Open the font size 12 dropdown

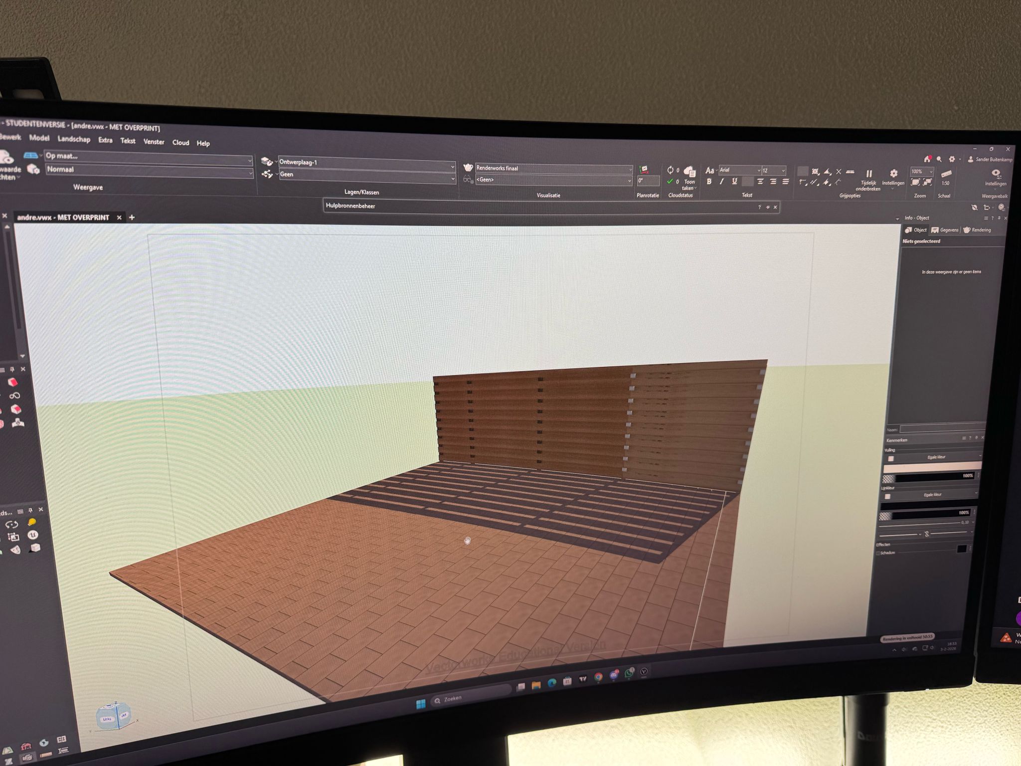tap(773, 171)
